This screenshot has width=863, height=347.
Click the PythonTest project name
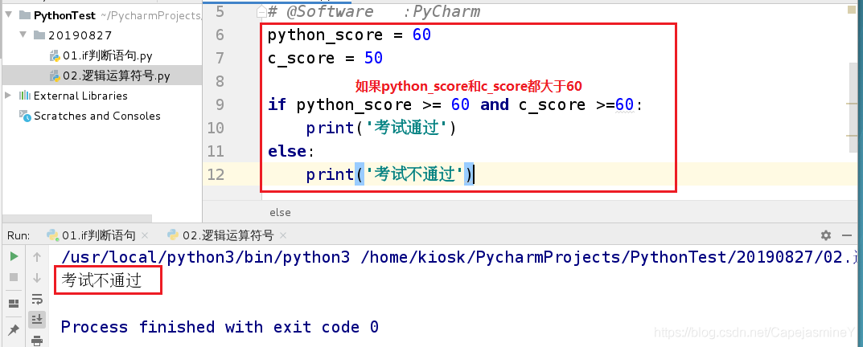[64, 15]
